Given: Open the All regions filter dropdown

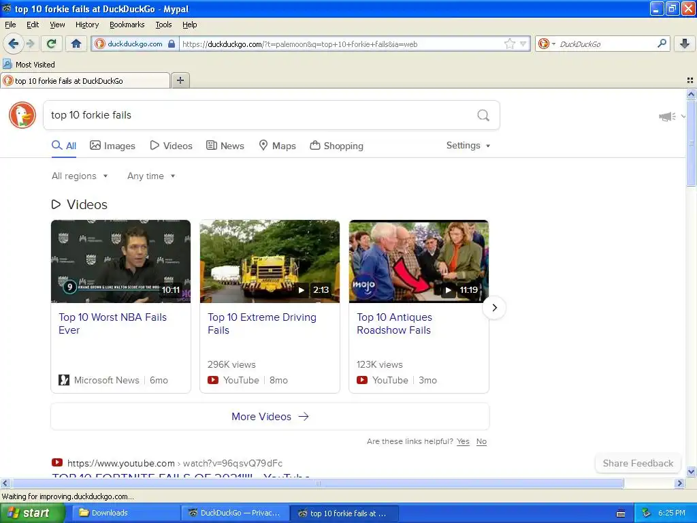Looking at the screenshot, I should 80,176.
